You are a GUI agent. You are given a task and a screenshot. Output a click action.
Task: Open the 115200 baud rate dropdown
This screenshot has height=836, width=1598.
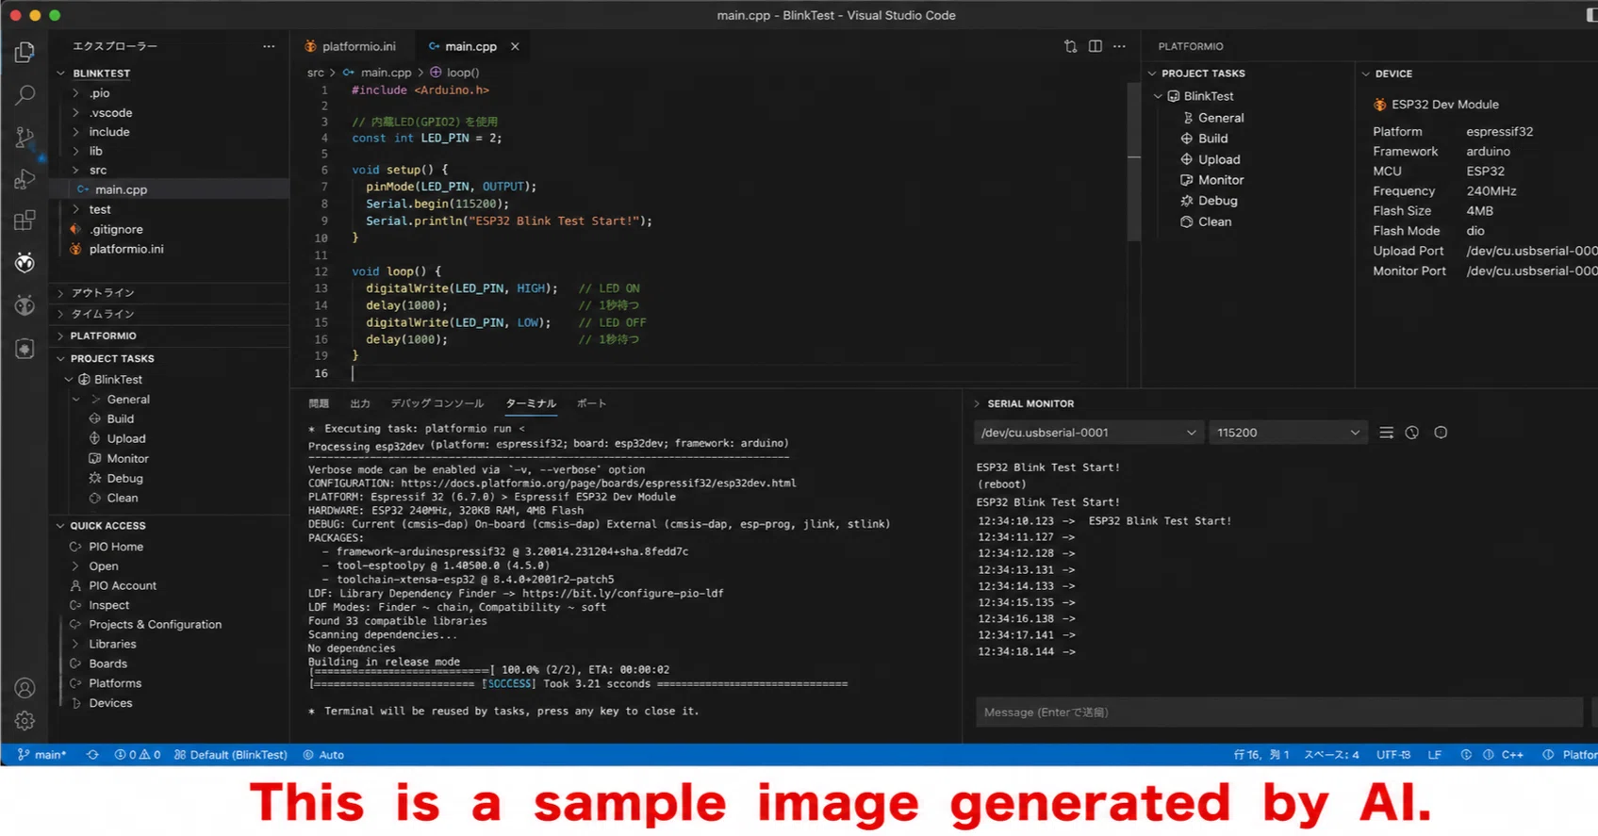(x=1288, y=433)
